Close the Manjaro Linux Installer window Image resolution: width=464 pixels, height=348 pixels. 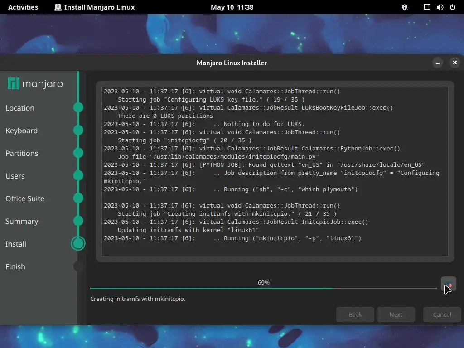click(x=455, y=63)
